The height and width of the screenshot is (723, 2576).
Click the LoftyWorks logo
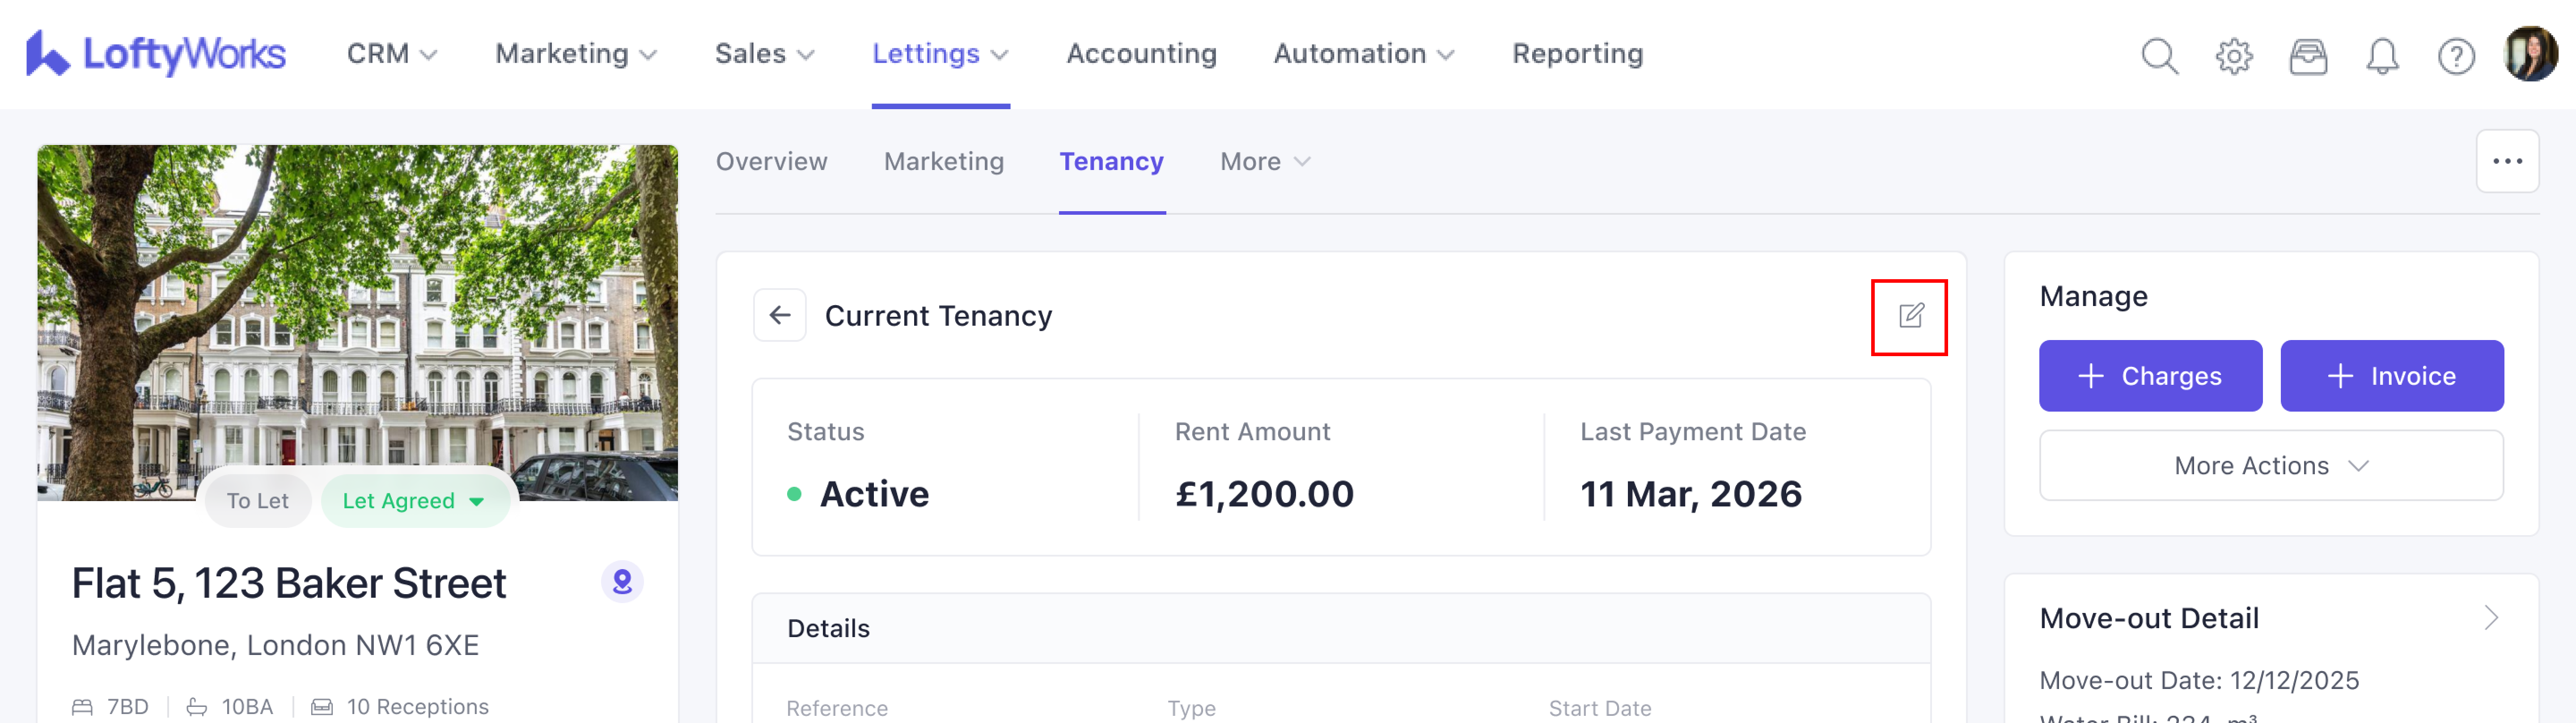(x=156, y=54)
